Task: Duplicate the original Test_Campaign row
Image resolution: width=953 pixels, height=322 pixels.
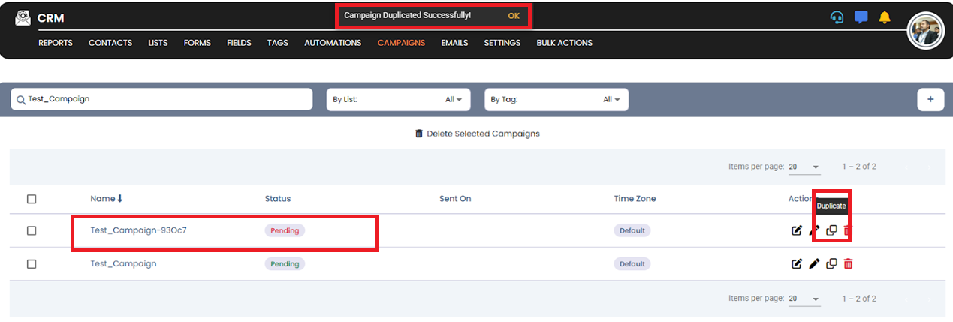Action: (x=831, y=264)
